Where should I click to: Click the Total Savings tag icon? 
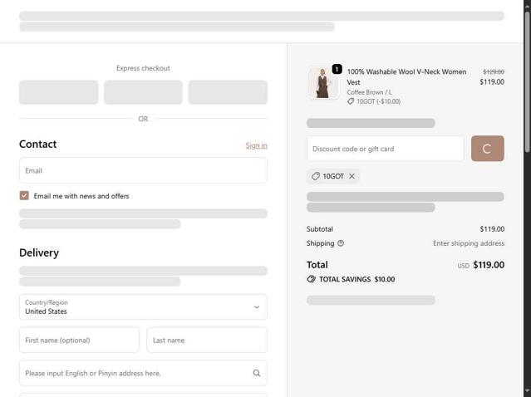coord(312,279)
